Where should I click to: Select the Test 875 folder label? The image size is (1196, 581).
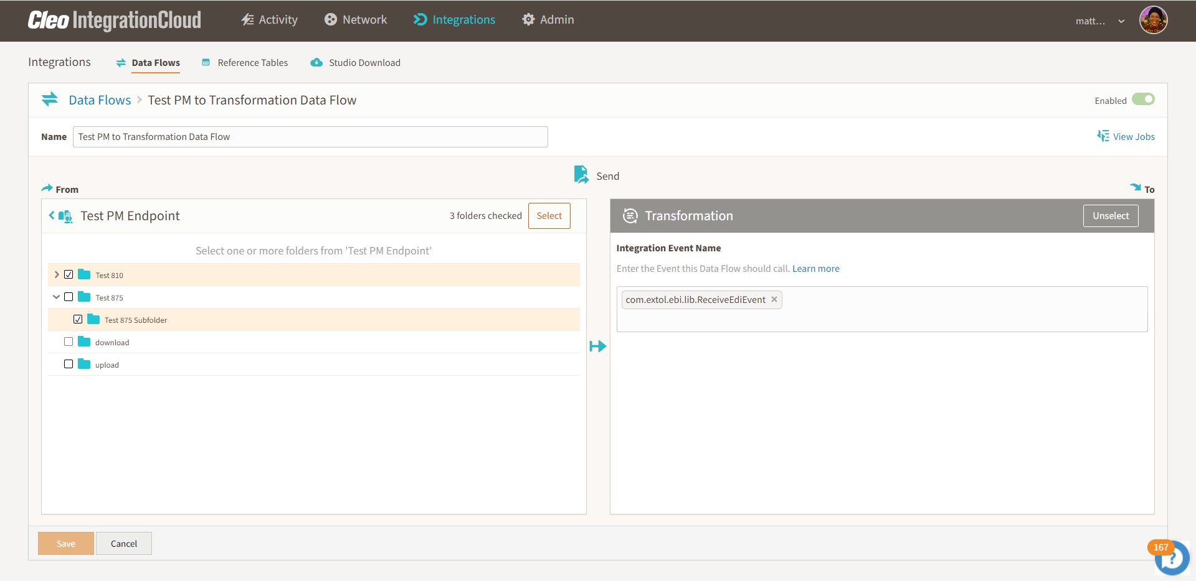[x=109, y=297]
